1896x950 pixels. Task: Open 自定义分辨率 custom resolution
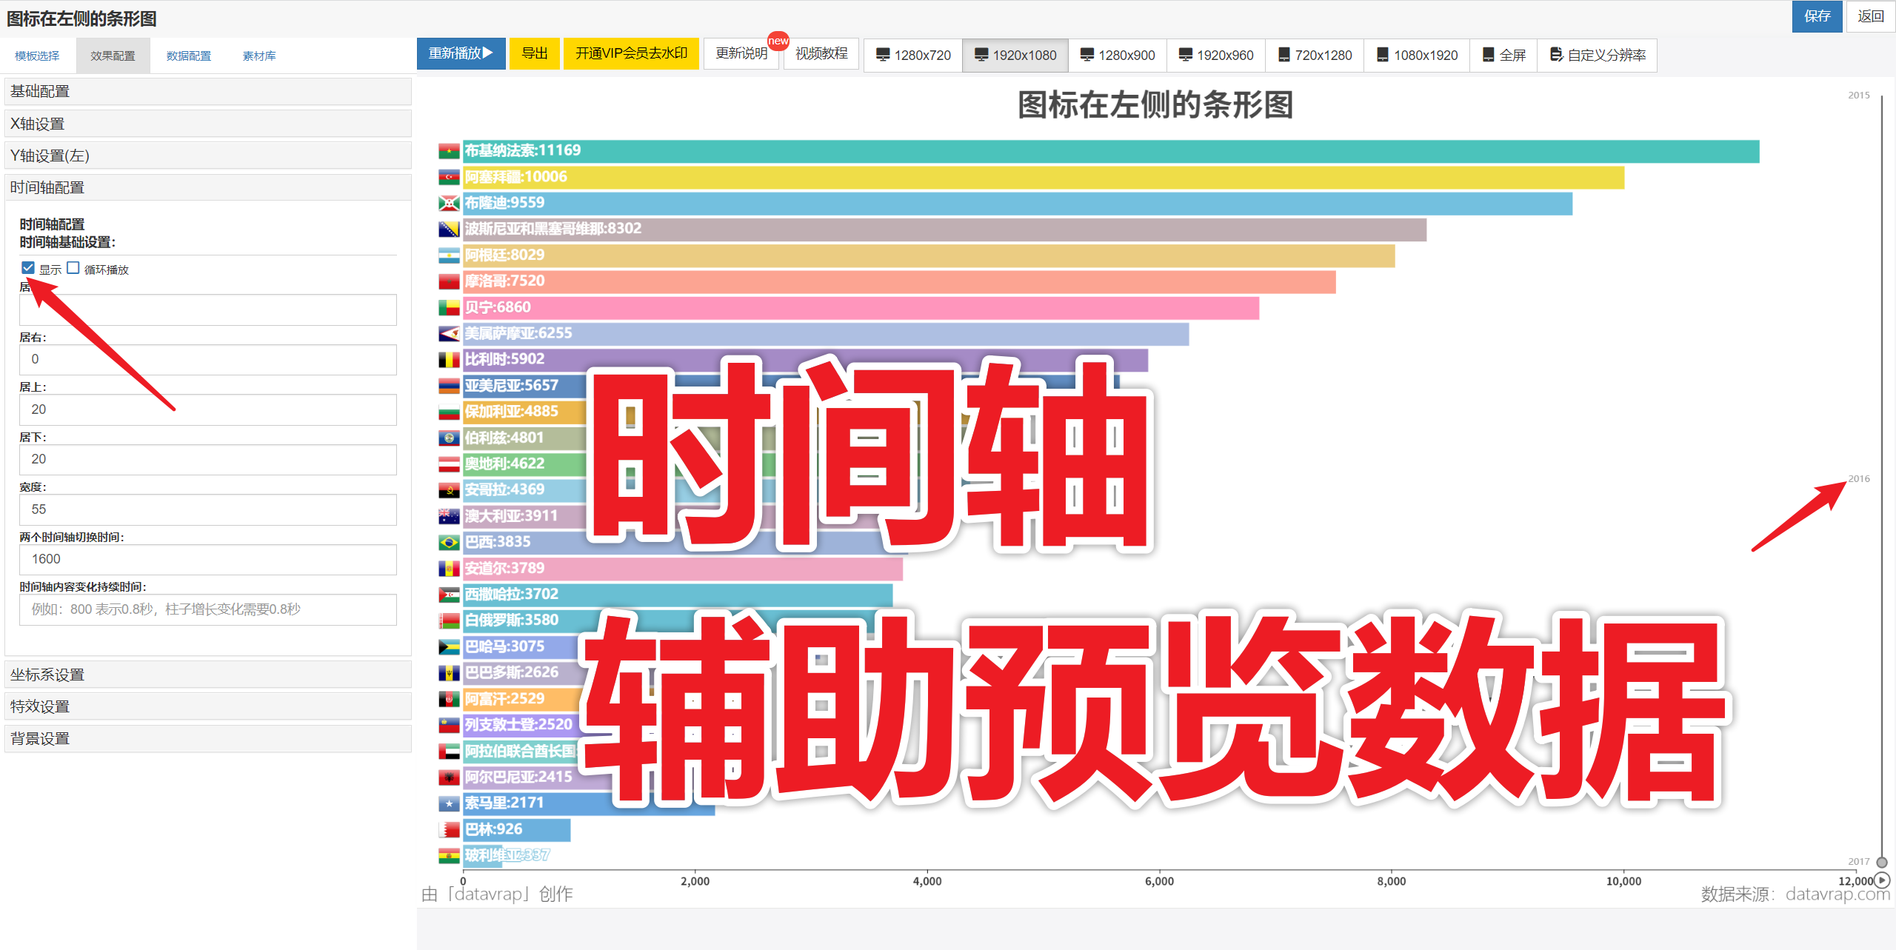pos(1597,56)
